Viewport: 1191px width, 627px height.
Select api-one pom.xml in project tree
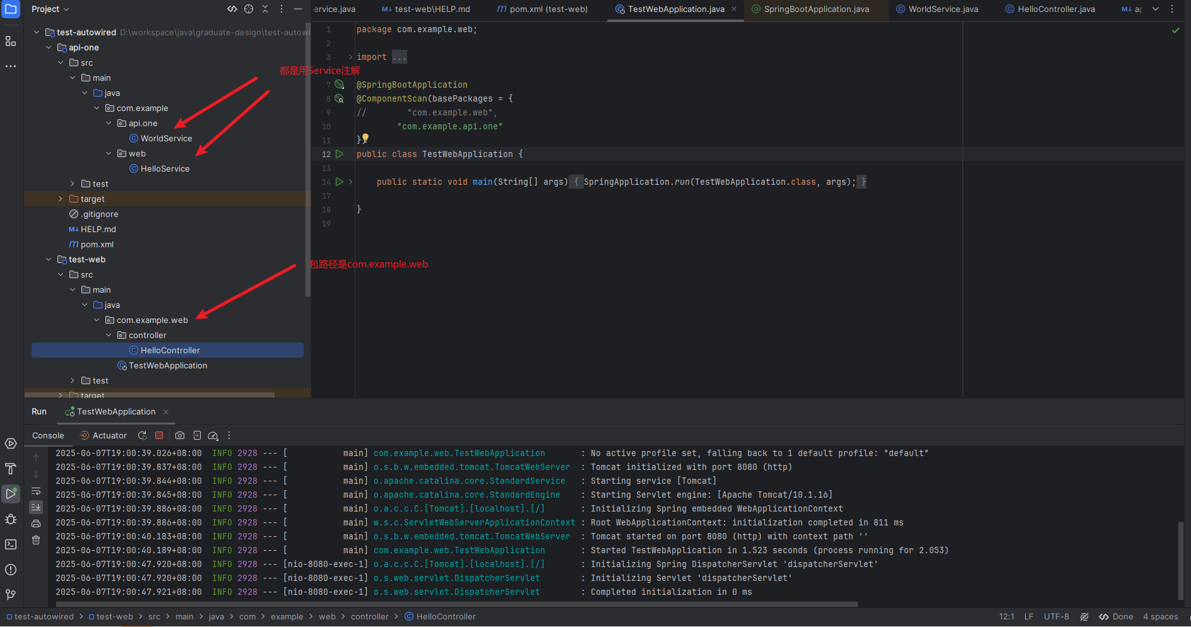tap(92, 244)
